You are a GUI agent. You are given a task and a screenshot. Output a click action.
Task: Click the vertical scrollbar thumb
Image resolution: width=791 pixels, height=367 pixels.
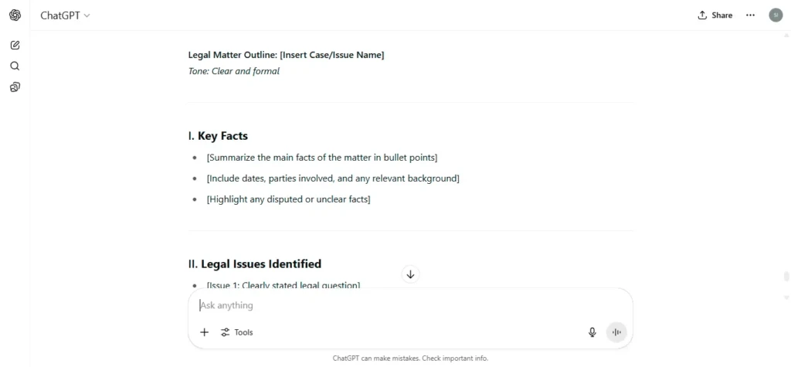[786, 276]
